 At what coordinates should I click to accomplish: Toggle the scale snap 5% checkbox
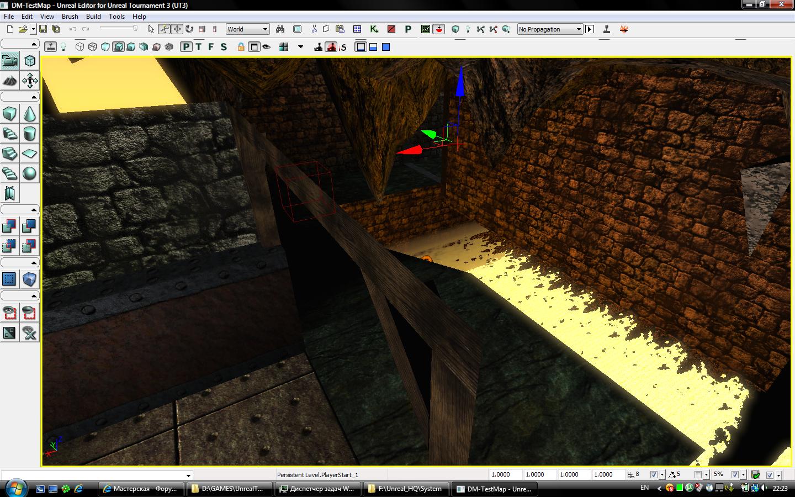pos(735,475)
